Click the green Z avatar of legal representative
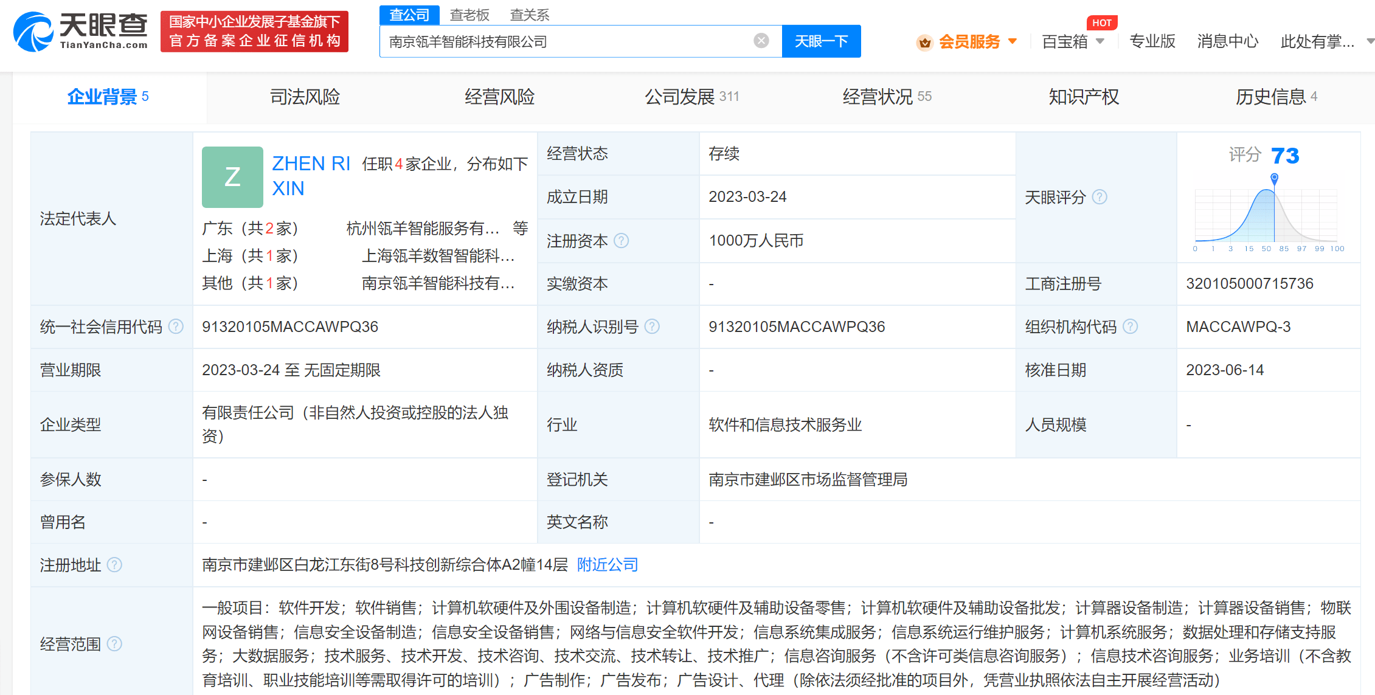The height and width of the screenshot is (695, 1375). (x=232, y=177)
